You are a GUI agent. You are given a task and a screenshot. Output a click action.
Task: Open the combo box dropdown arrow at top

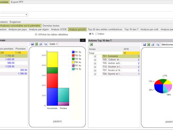[x=26, y=15]
